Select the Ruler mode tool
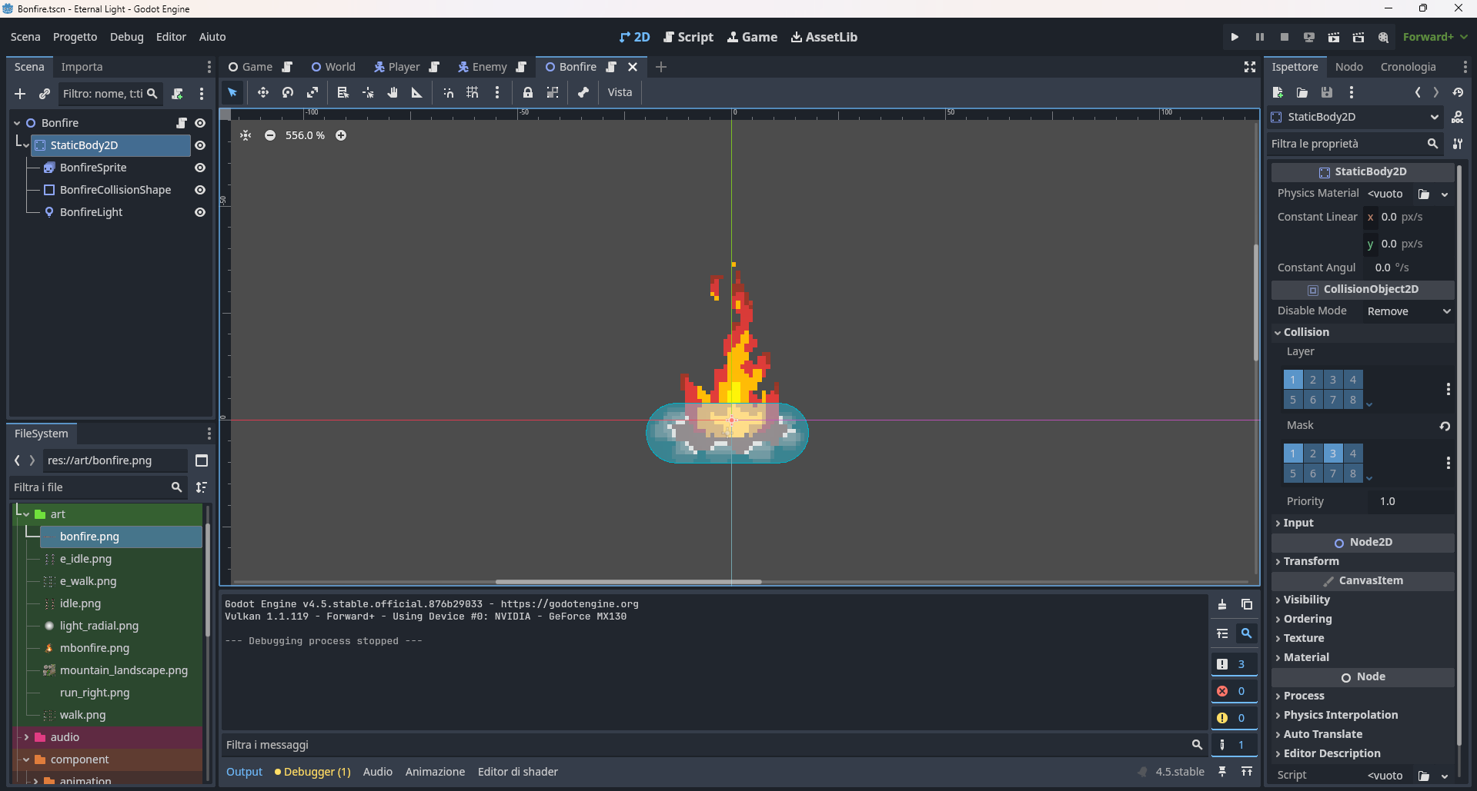This screenshot has width=1477, height=791. coord(417,92)
